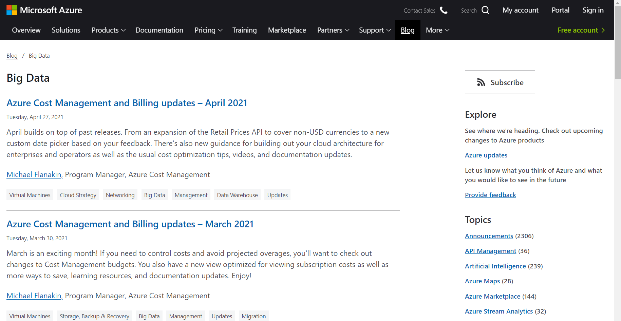Open the Artificial Intelligence topic

495,266
